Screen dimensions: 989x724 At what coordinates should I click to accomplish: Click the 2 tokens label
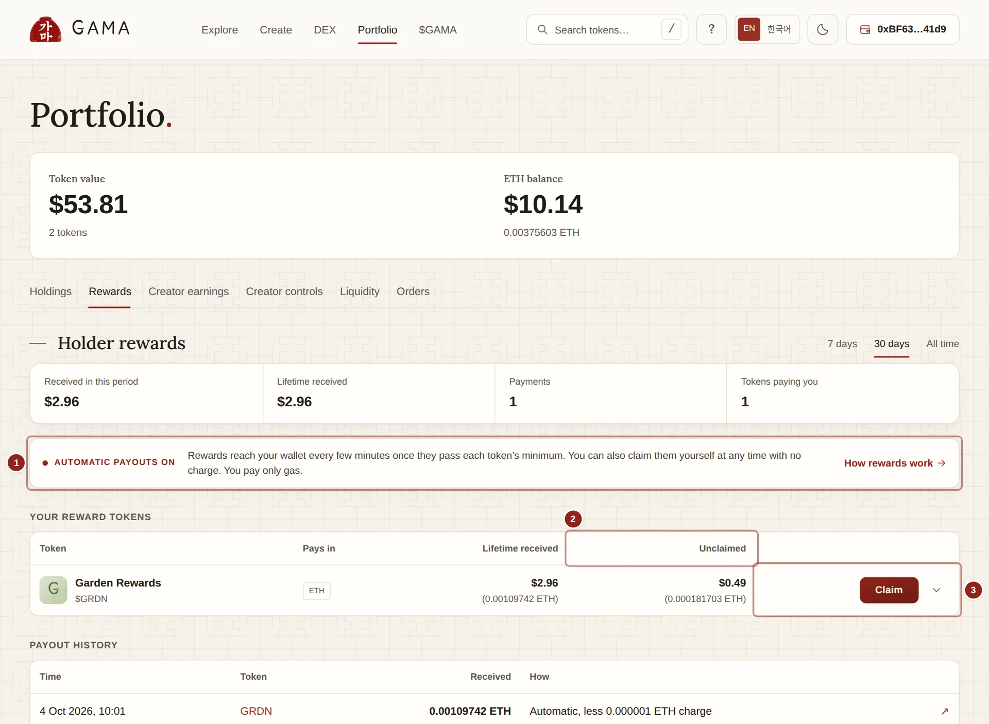(68, 232)
